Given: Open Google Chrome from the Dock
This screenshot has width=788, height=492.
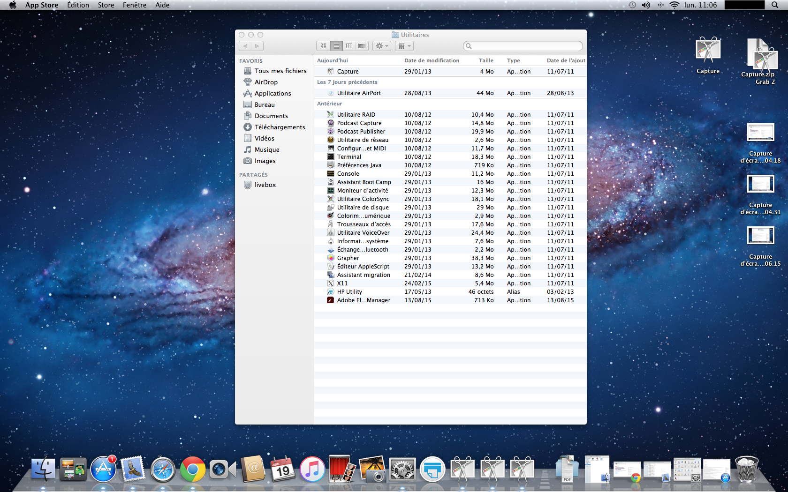Looking at the screenshot, I should coord(193,470).
